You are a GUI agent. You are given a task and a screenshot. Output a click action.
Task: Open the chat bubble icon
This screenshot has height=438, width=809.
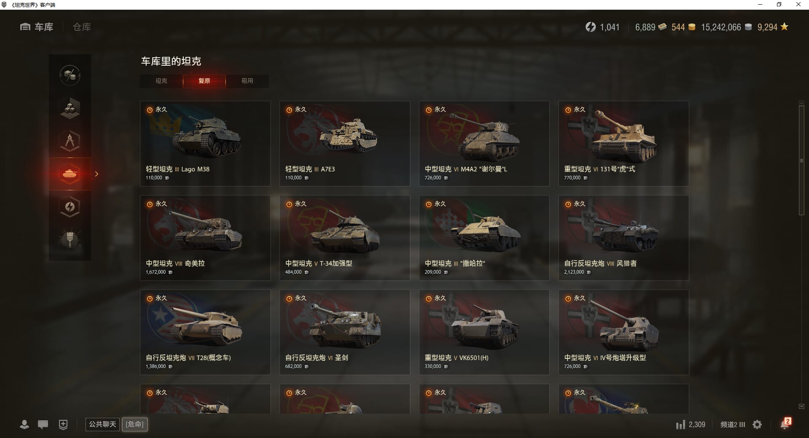coord(43,425)
